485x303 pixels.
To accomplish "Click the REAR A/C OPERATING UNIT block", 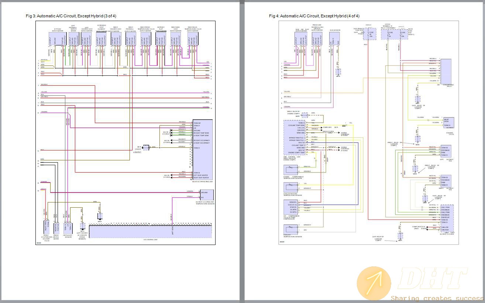I will click(202, 149).
